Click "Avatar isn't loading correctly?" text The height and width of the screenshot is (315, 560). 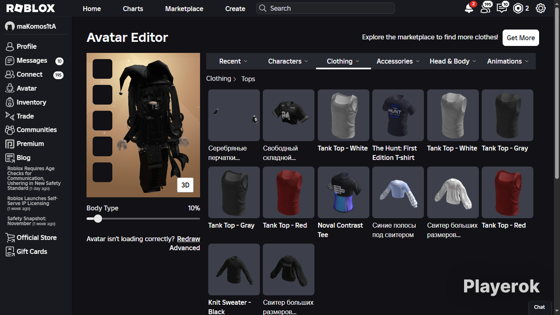point(131,239)
